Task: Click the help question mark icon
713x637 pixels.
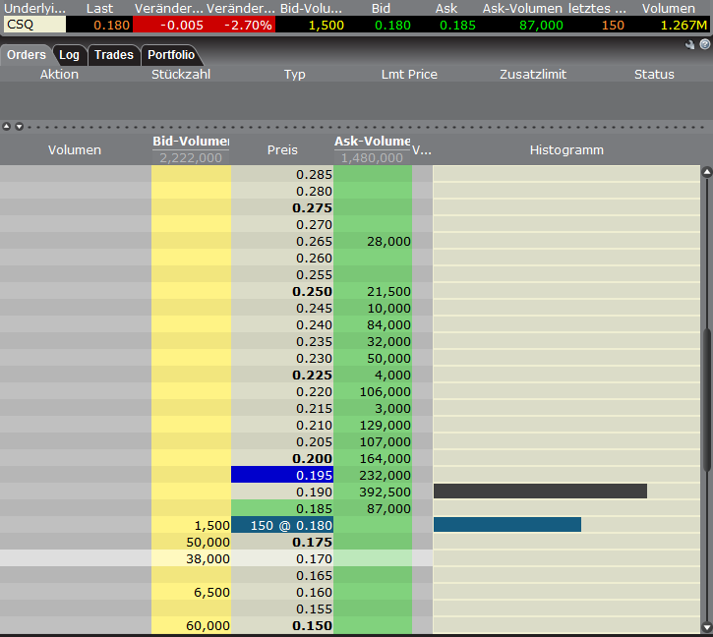Action: pos(704,45)
